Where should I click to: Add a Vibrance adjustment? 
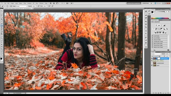point(154,29)
